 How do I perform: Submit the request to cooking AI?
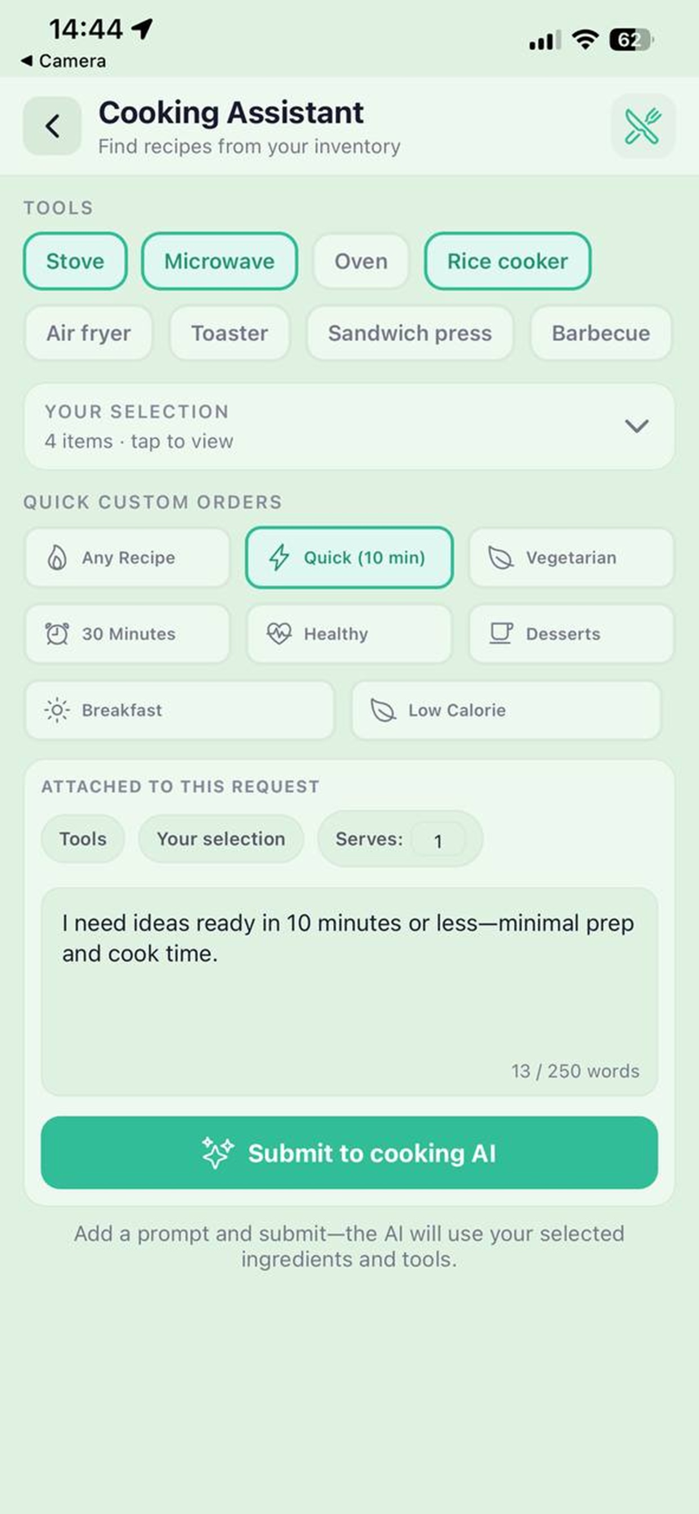tap(349, 1152)
